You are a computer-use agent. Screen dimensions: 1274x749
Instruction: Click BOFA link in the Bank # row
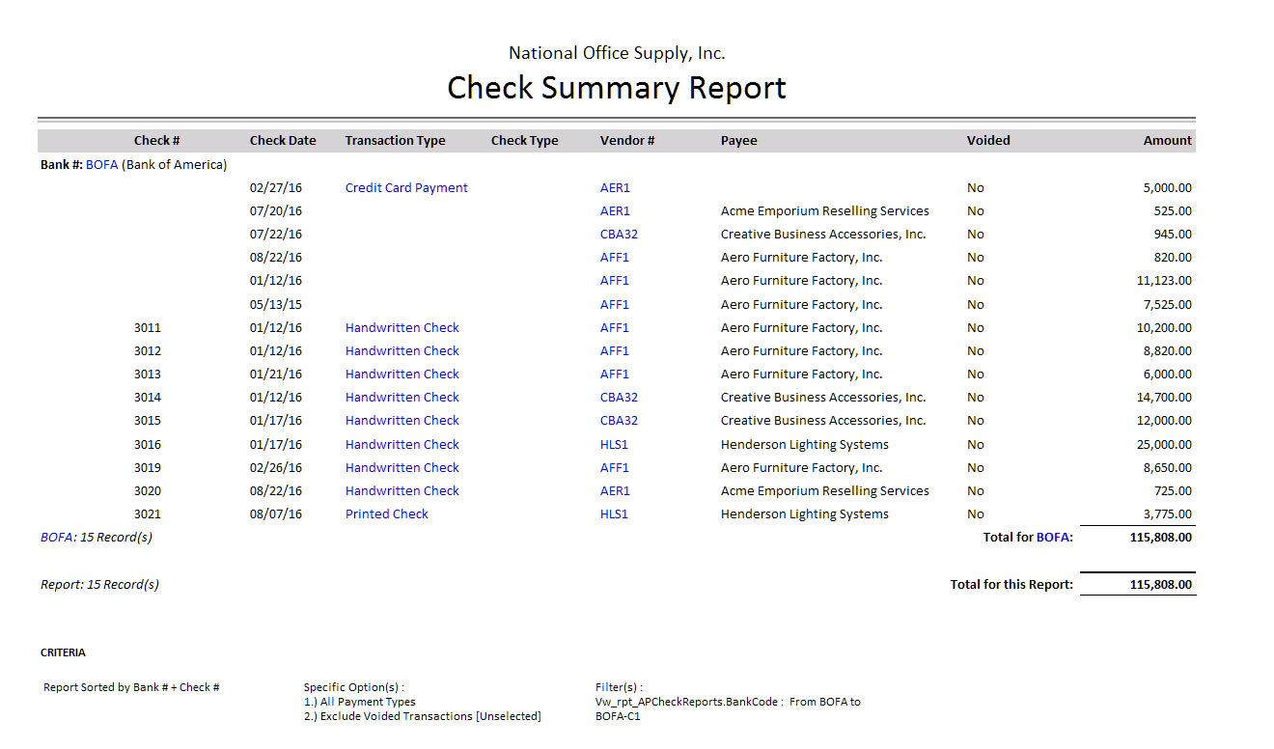[x=101, y=165]
